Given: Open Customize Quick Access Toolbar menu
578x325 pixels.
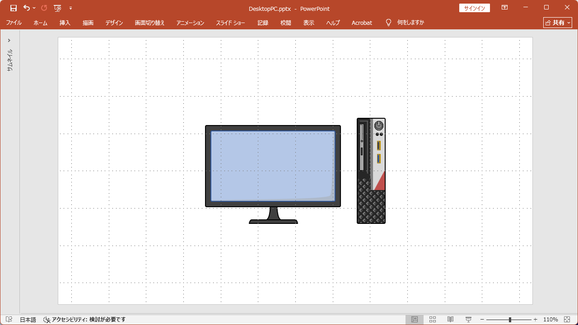Looking at the screenshot, I should (71, 8).
